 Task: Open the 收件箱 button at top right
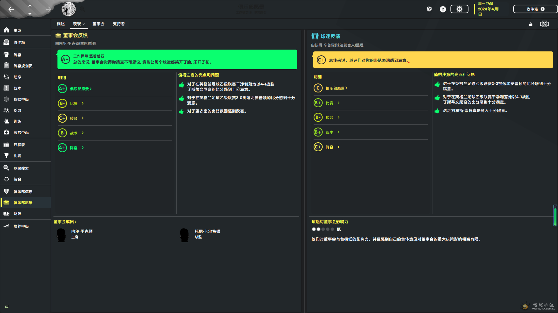535,9
